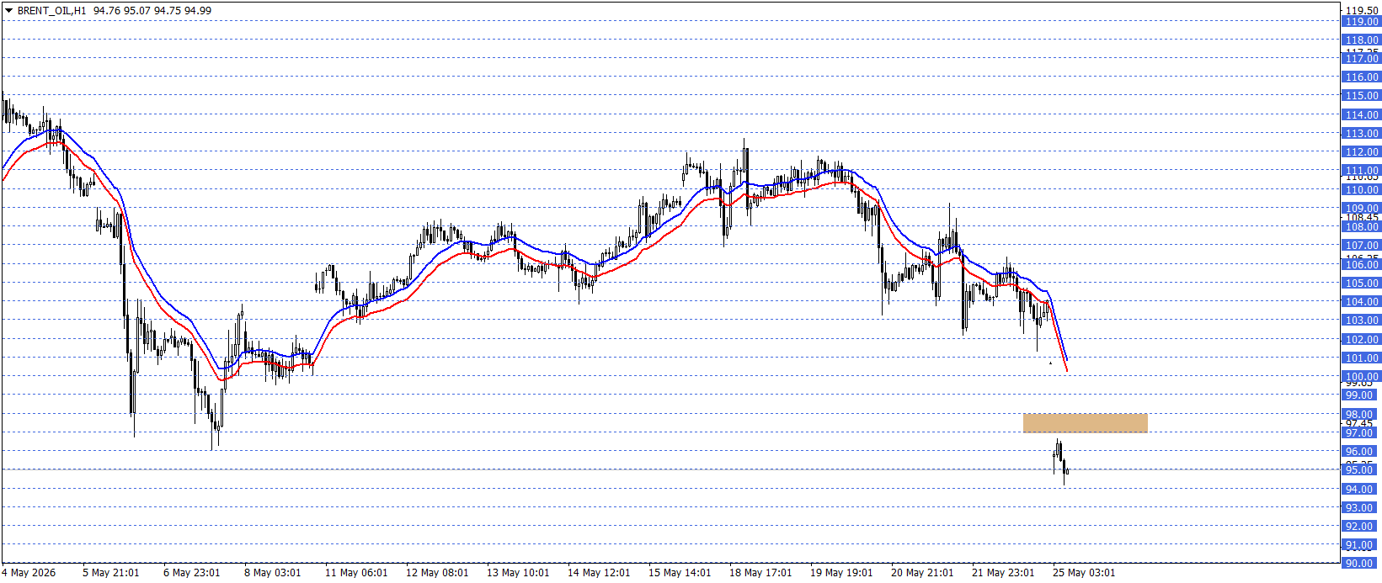Image resolution: width=1382 pixels, height=583 pixels.
Task: Click the 21 May 23:01 time label
Action: [1004, 573]
